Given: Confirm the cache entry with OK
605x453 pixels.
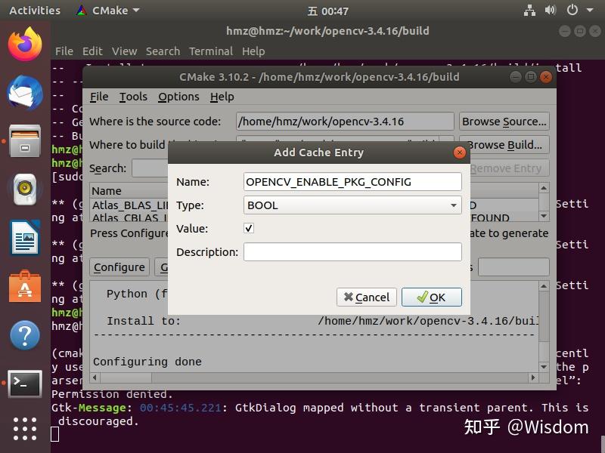Looking at the screenshot, I should click(x=431, y=297).
